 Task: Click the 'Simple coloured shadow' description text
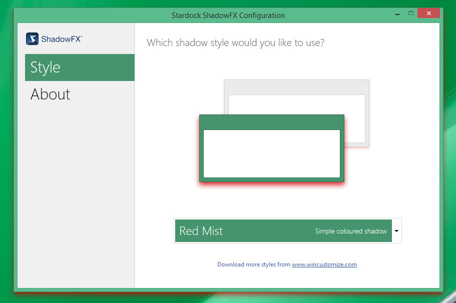pos(351,231)
